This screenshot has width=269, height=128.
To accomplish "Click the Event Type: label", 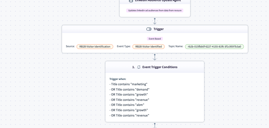I will [x=124, y=46].
